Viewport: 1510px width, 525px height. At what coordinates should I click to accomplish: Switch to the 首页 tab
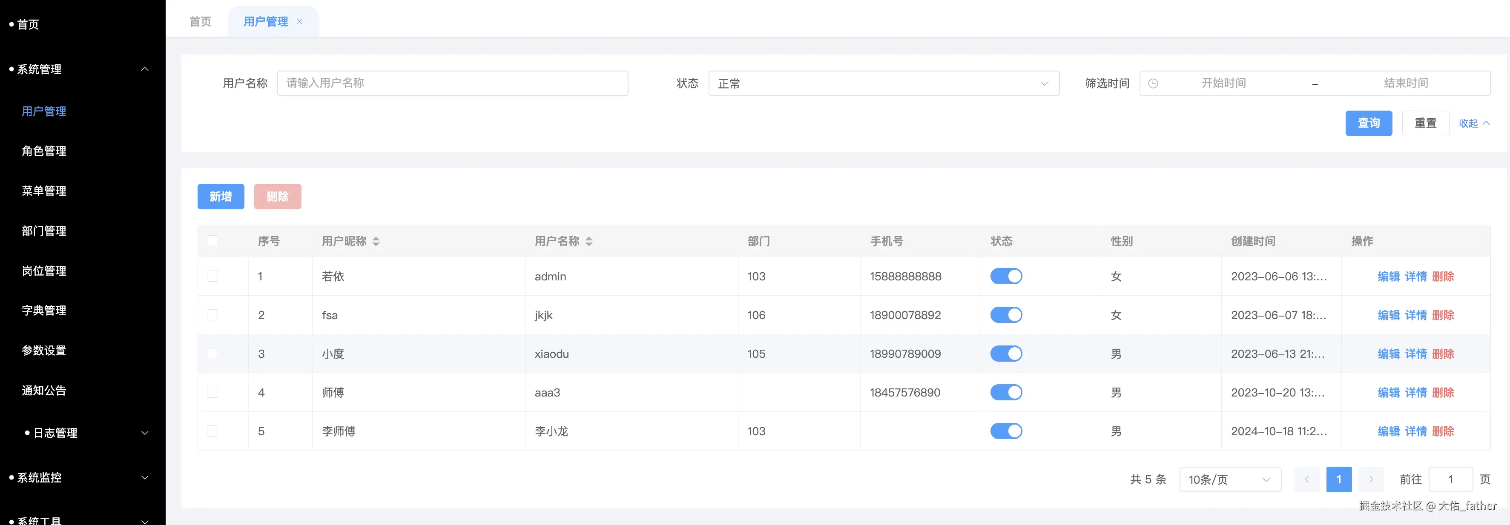[x=201, y=22]
